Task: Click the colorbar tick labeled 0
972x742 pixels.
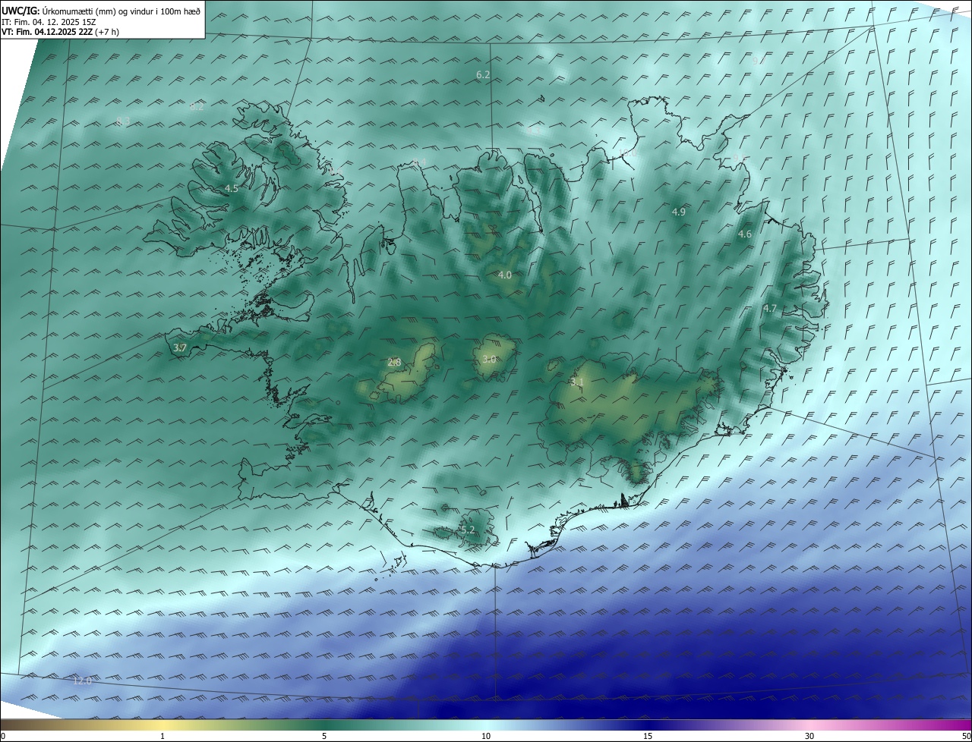Action: (x=3, y=736)
